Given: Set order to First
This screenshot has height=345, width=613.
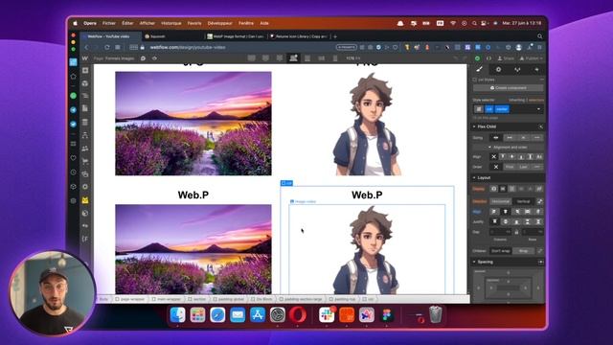Looking at the screenshot, I should [510, 167].
